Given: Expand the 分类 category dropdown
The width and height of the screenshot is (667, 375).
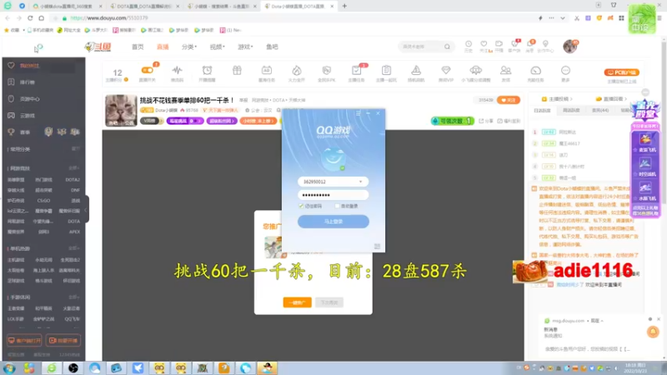Looking at the screenshot, I should [x=189, y=47].
